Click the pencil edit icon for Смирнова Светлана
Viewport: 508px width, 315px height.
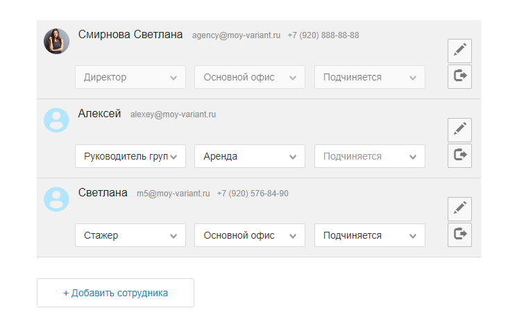(x=459, y=51)
